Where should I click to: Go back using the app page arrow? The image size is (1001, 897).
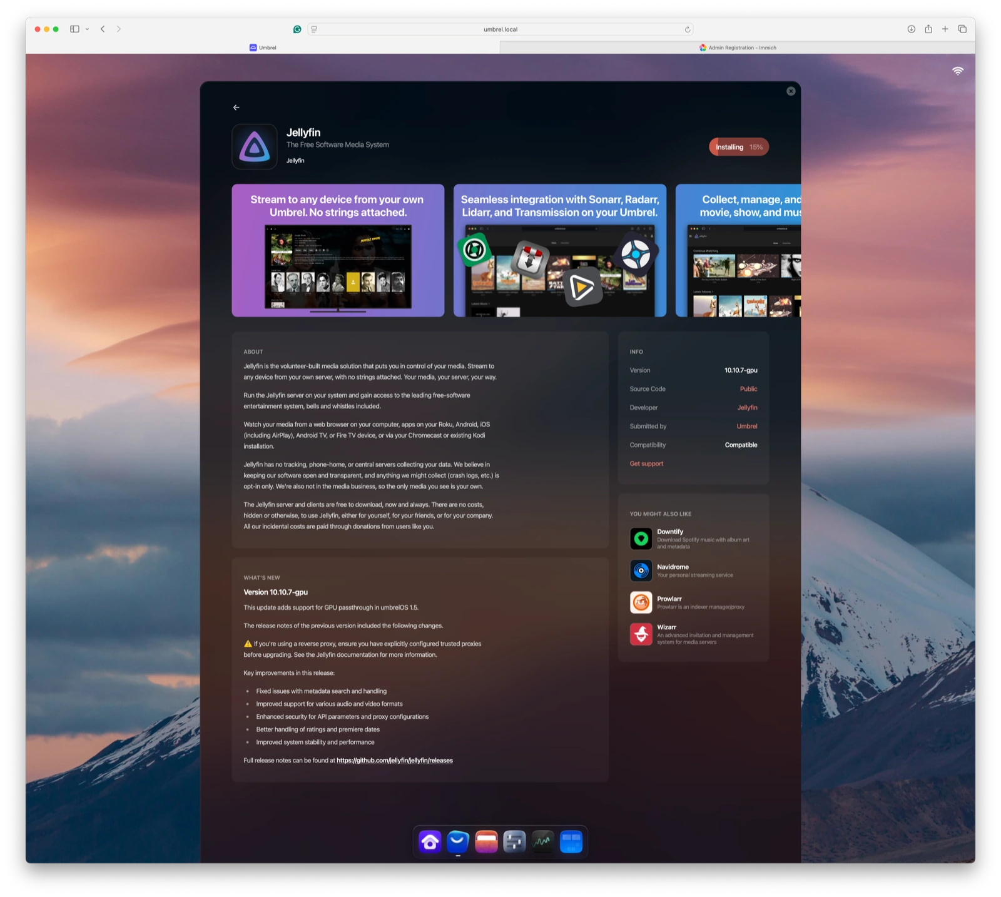point(236,108)
